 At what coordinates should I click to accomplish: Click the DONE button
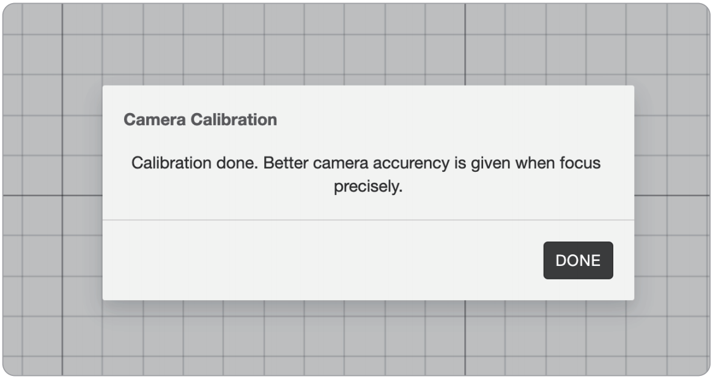tap(578, 260)
